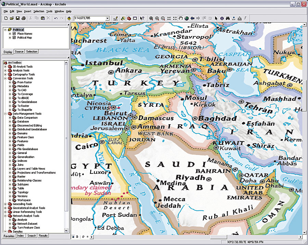Go back to previous extent arrow

[192, 18]
